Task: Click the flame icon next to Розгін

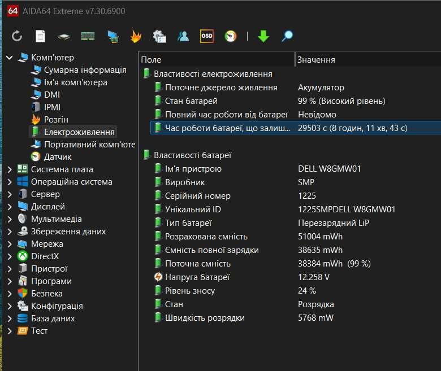Action: pos(36,119)
